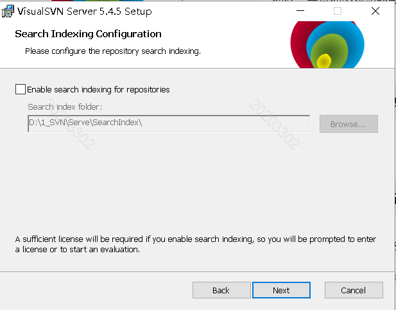Click the Next button
Screen dimensions: 396x310
point(281,290)
